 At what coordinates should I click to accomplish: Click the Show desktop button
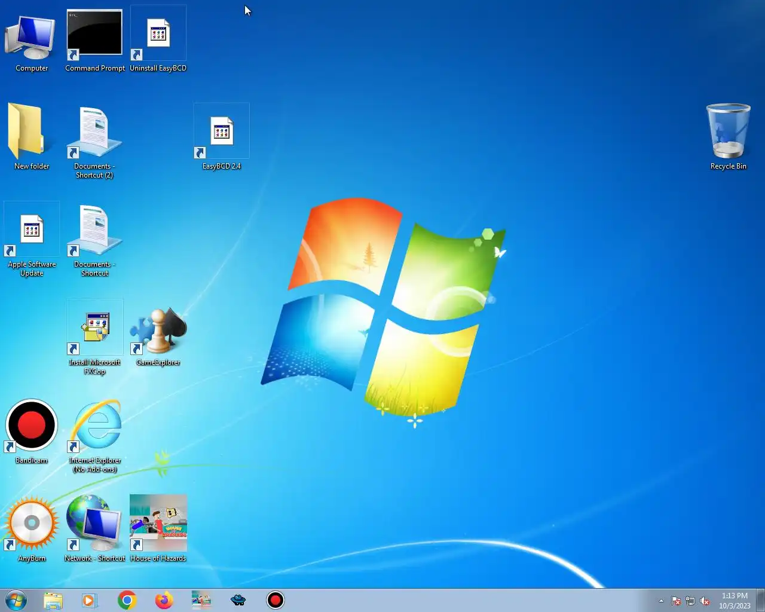(760, 600)
